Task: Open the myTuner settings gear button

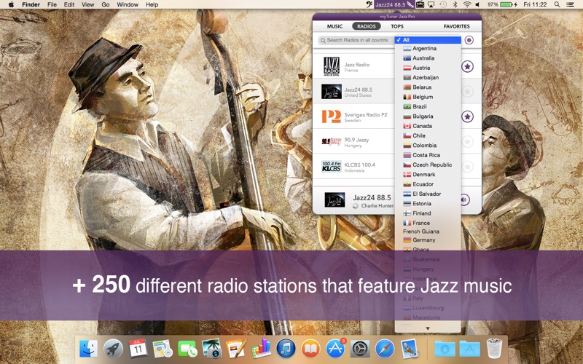Action: click(469, 40)
